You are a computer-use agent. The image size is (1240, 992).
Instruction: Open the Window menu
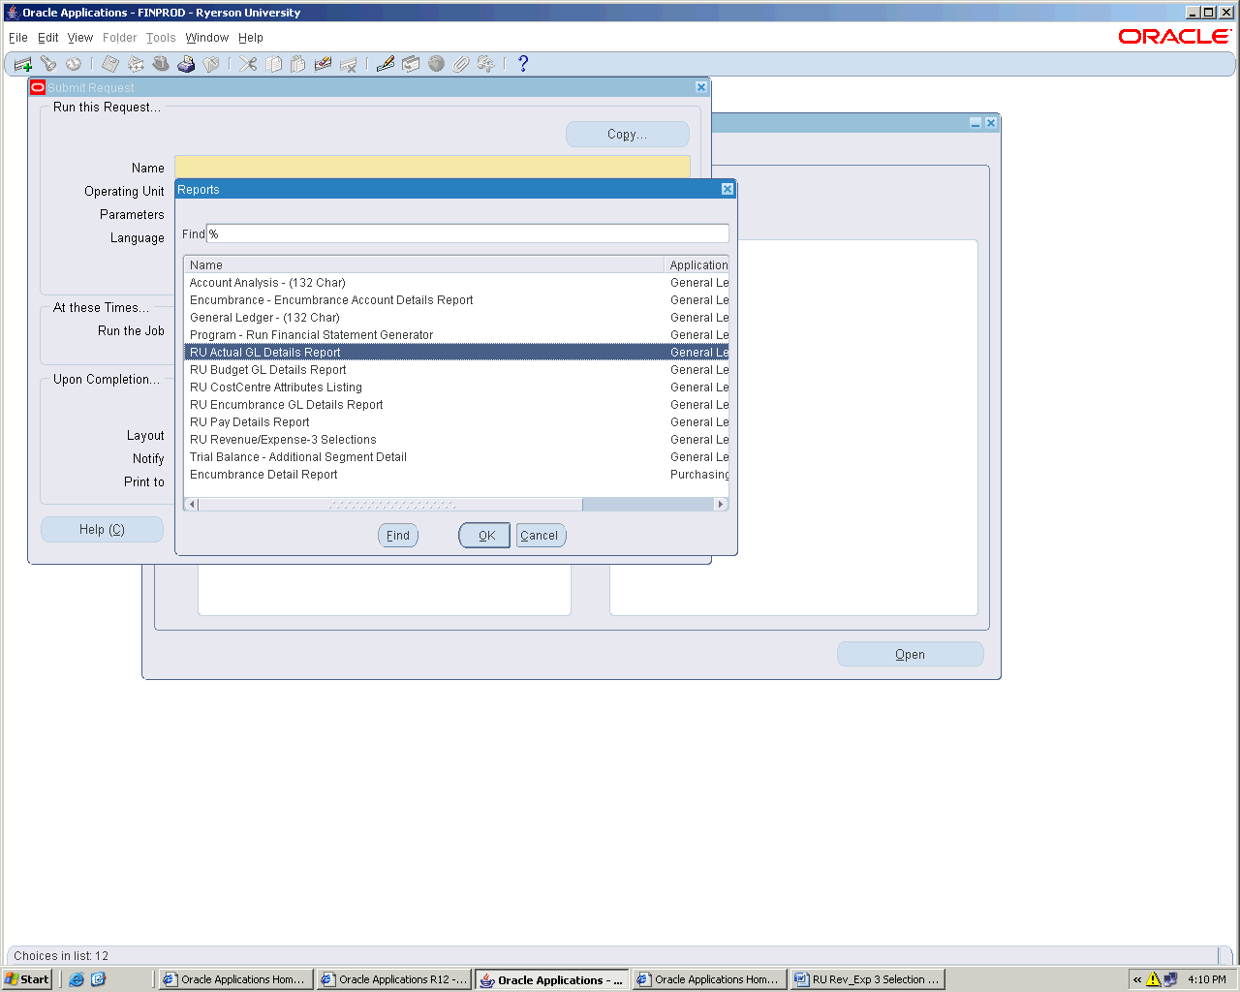(206, 38)
